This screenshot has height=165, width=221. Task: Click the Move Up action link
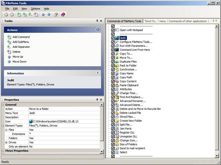(18, 57)
